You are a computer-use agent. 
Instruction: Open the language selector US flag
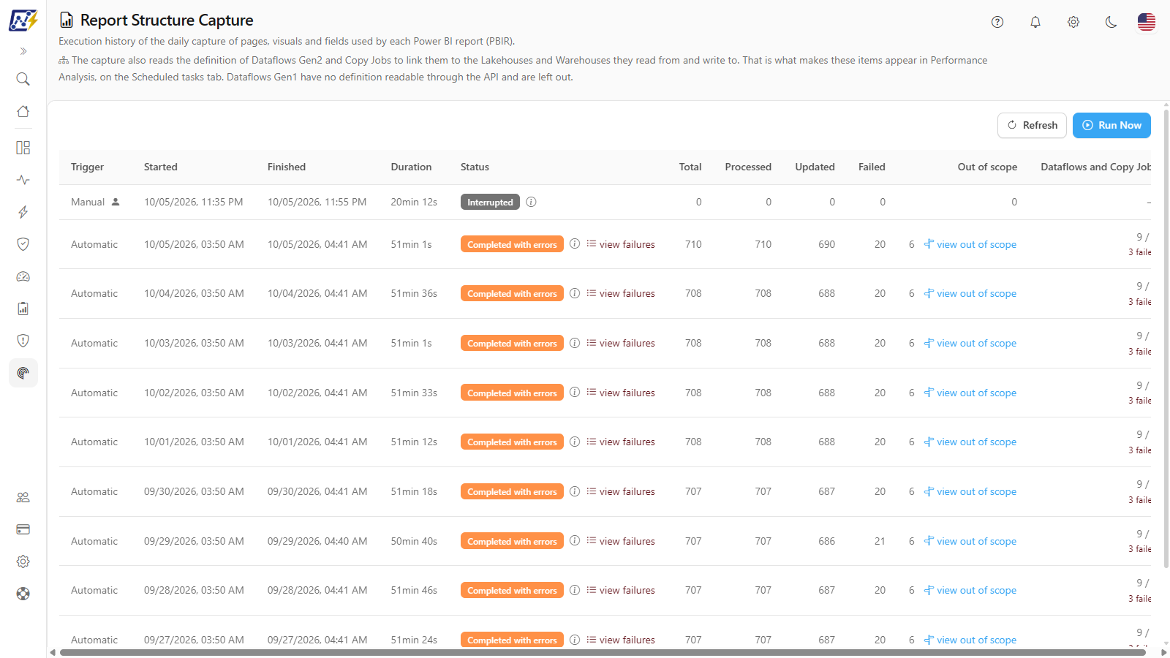click(x=1147, y=22)
